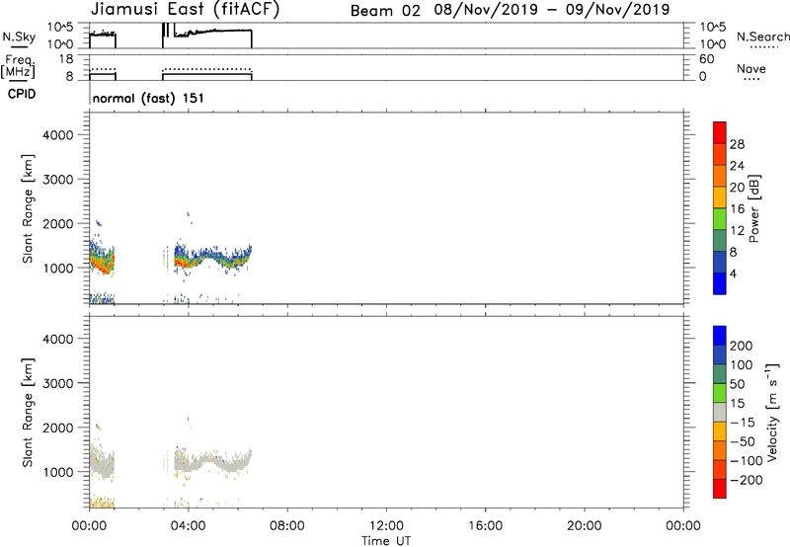Click the 'N.Sky' legend label

coord(19,37)
